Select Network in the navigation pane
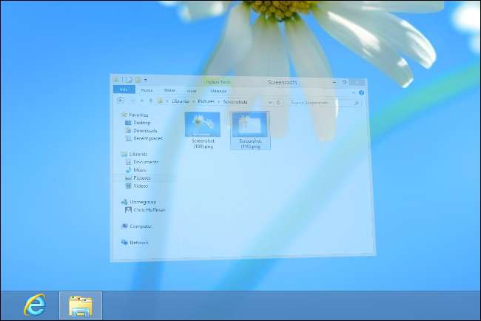The height and width of the screenshot is (321, 481). [138, 243]
